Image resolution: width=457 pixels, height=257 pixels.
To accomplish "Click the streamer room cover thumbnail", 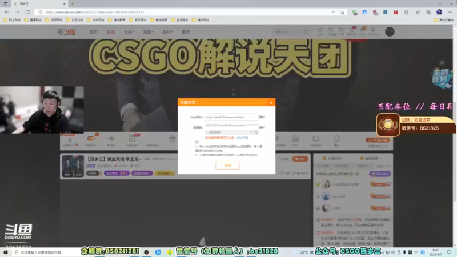I will point(73,166).
